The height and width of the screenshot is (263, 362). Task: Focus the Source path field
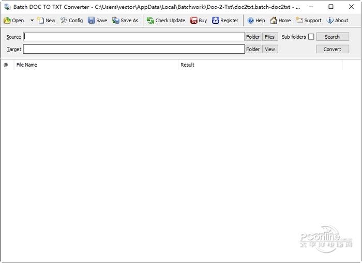coord(134,37)
